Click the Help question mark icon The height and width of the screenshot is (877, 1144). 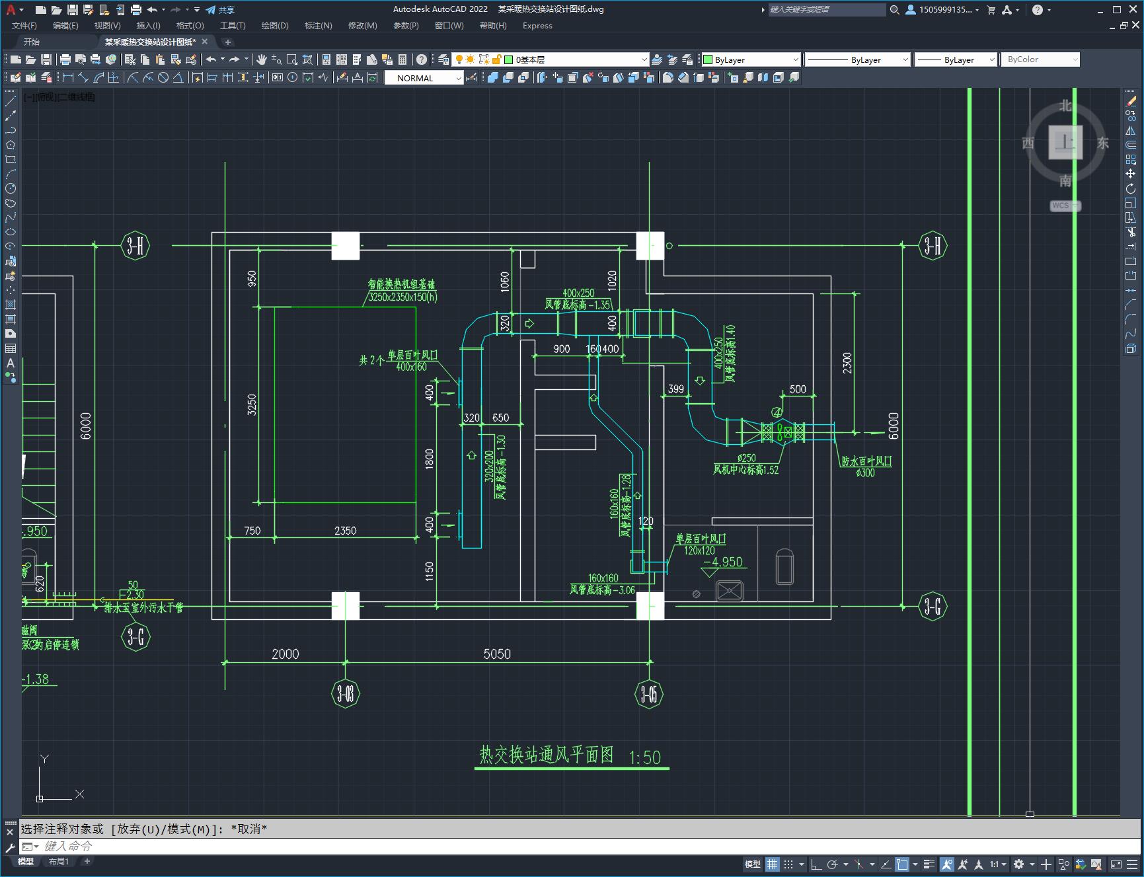422,59
